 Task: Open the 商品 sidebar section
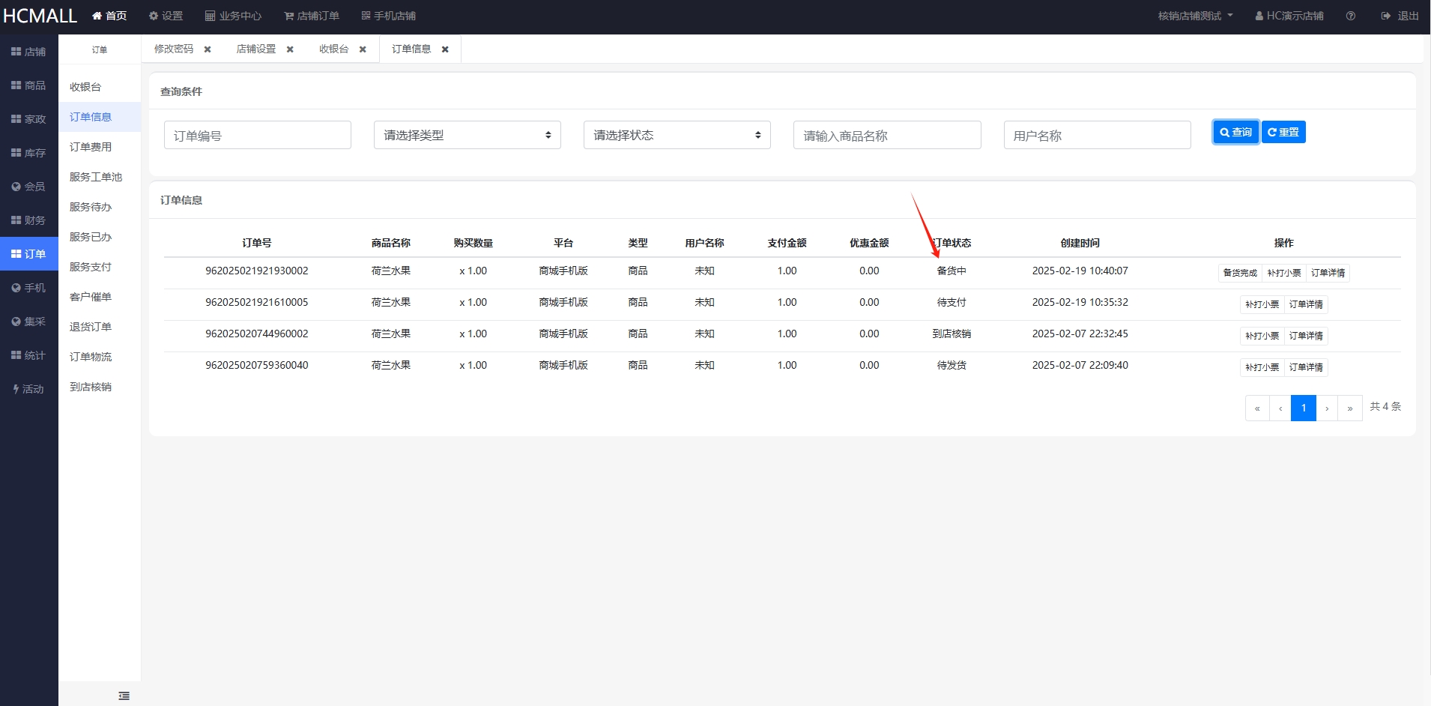28,85
